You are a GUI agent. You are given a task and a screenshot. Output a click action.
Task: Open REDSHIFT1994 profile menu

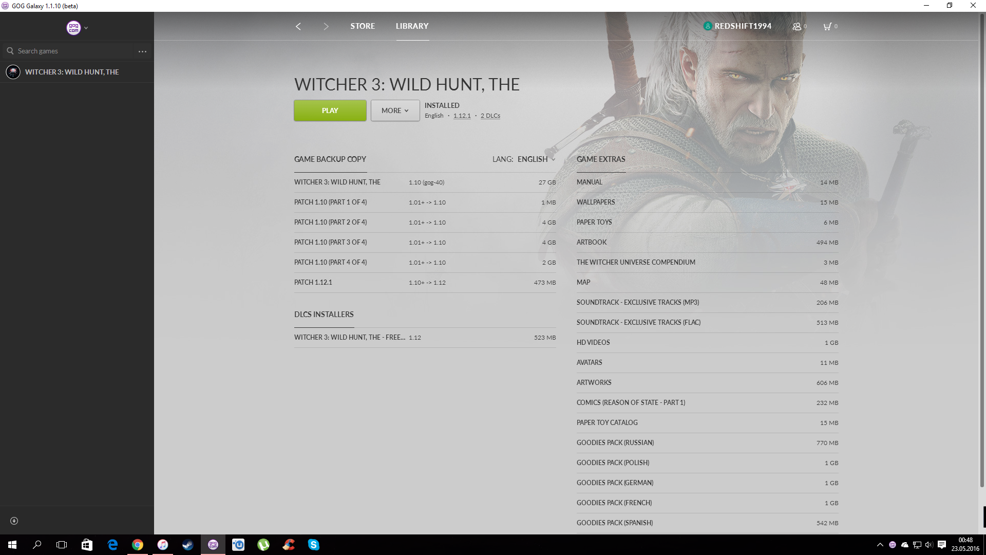point(737,26)
